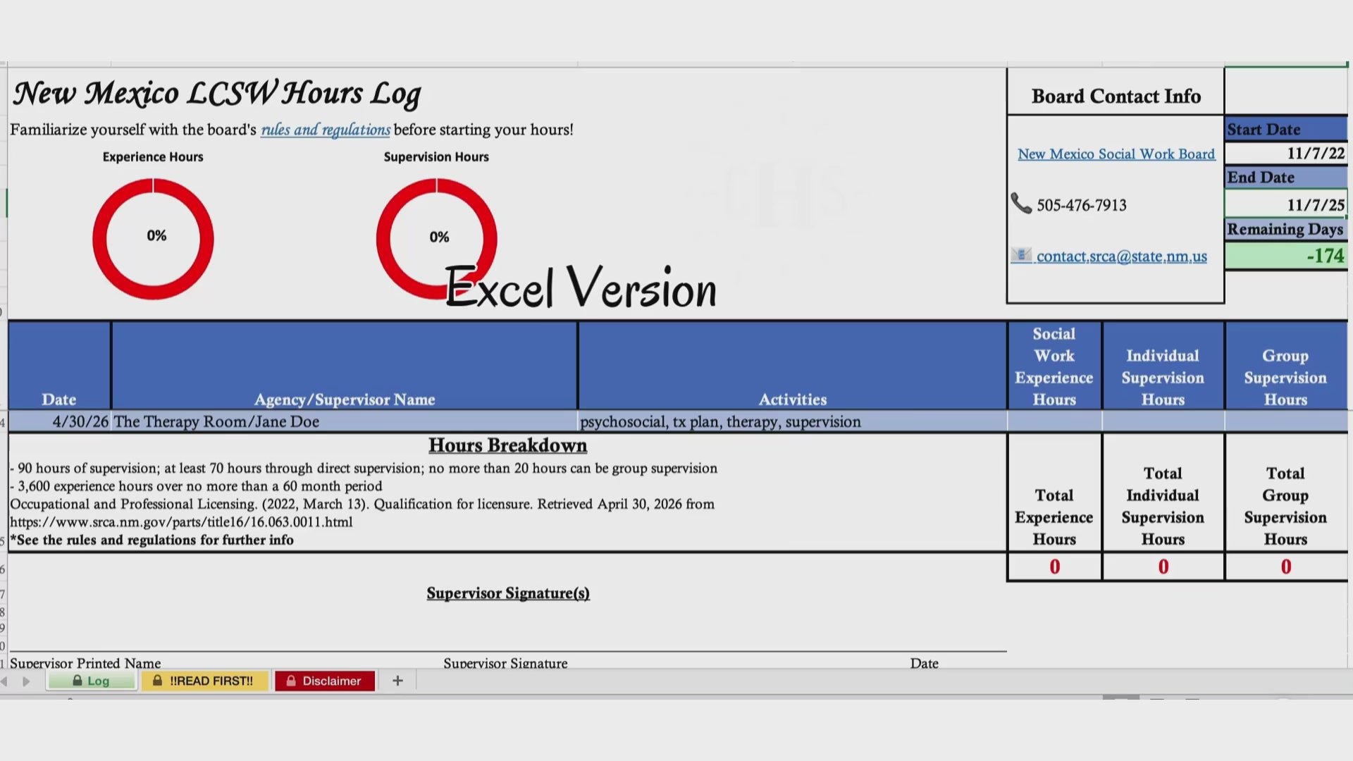The height and width of the screenshot is (761, 1353).
Task: Select the Start Date cell 11/7/22
Action: click(1286, 153)
